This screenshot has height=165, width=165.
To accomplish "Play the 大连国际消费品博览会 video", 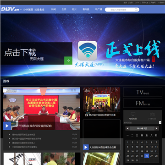I will tap(86, 147).
